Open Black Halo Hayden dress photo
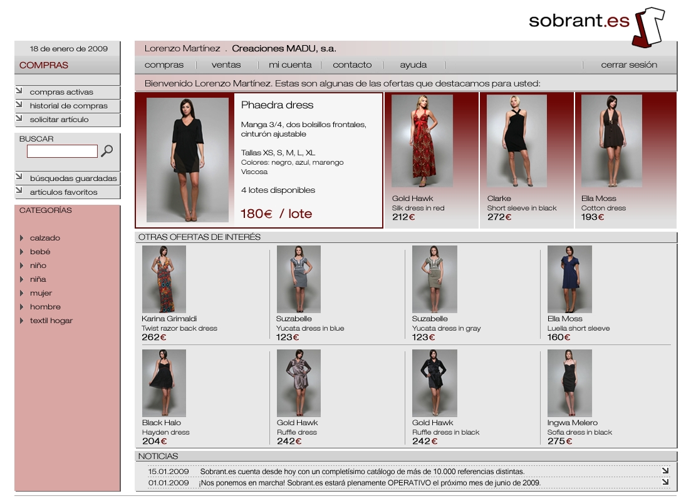Image resolution: width=691 pixels, height=501 pixels. click(x=164, y=383)
